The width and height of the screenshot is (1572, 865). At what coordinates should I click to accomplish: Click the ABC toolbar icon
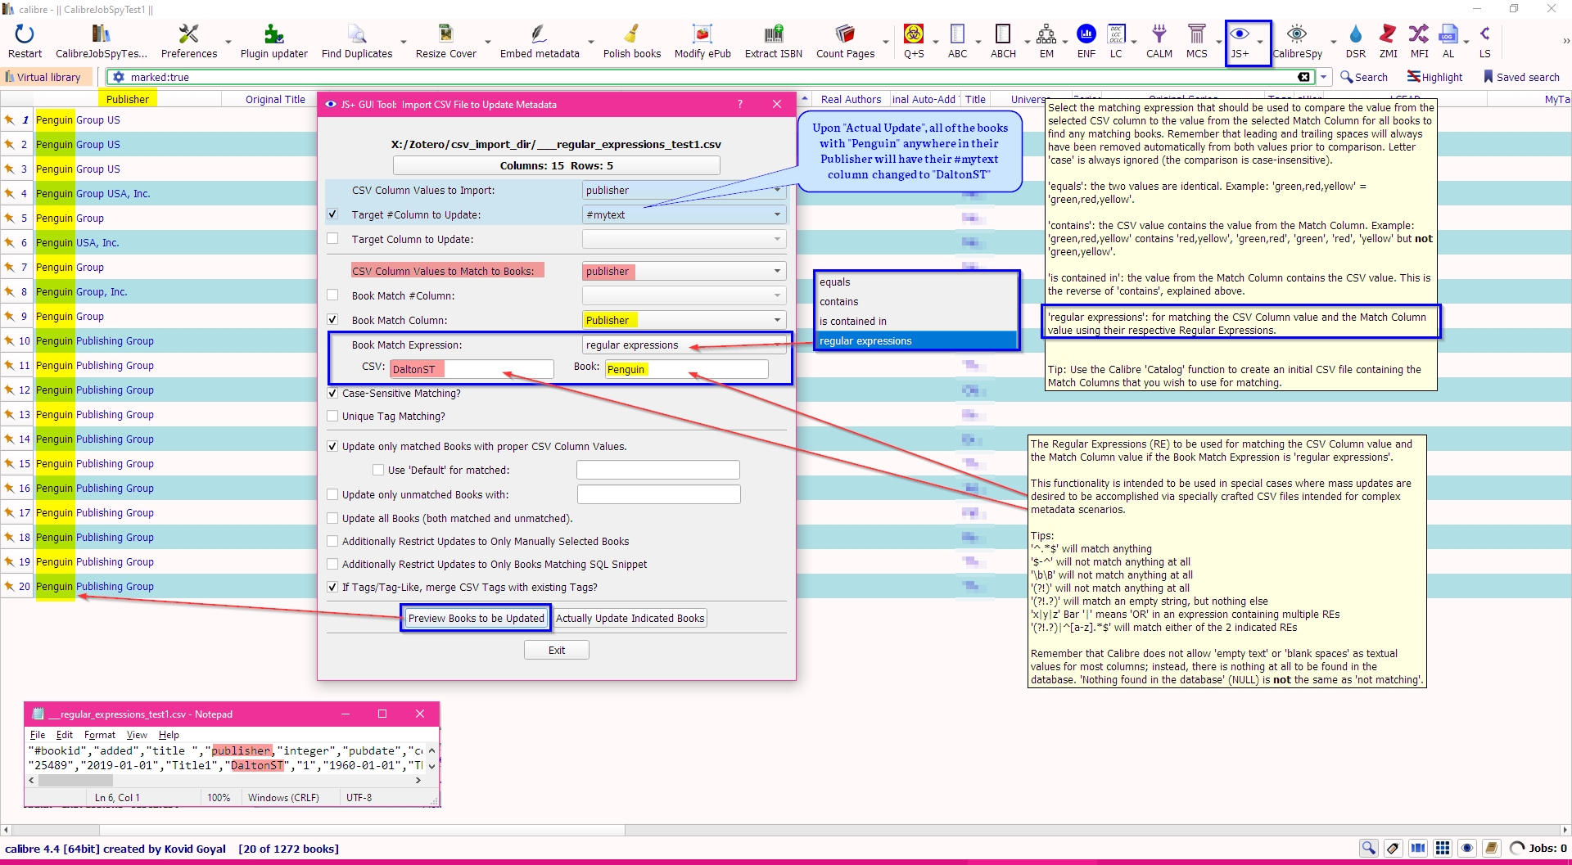(957, 42)
